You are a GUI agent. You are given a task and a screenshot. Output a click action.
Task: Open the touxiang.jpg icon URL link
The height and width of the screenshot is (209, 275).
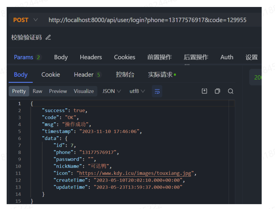135,173
